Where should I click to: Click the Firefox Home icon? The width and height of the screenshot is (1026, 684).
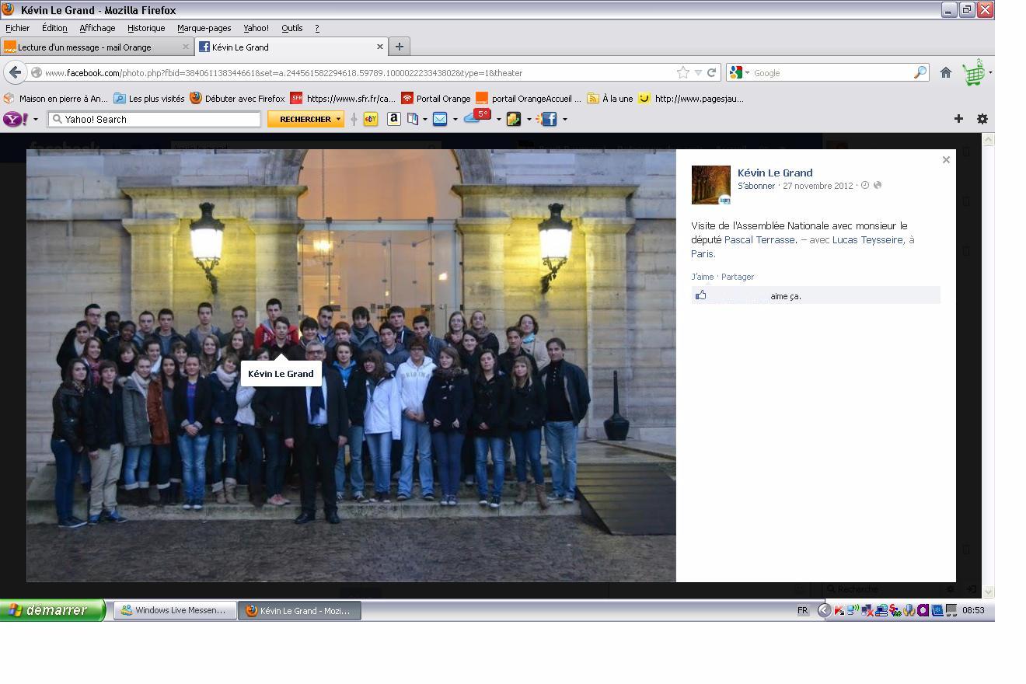coord(946,72)
